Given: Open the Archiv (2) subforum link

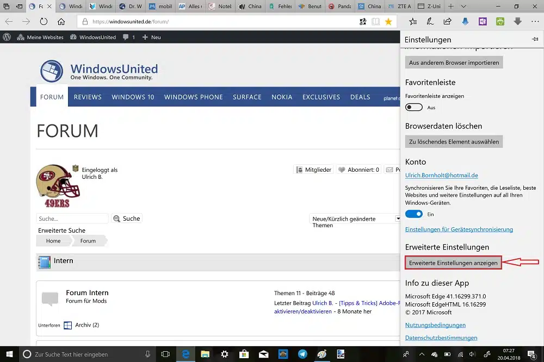Looking at the screenshot, I should point(86,325).
